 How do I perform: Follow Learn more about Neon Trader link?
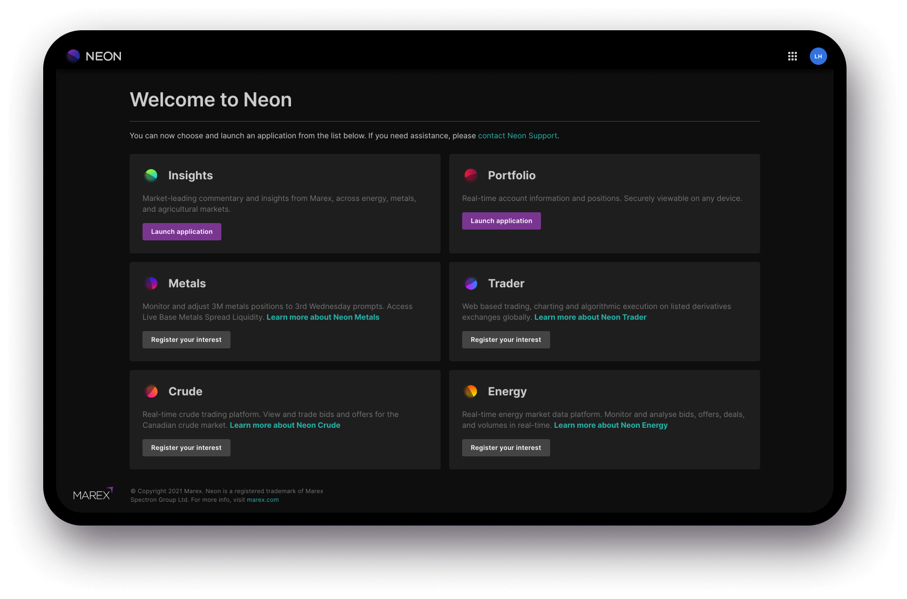click(x=590, y=317)
